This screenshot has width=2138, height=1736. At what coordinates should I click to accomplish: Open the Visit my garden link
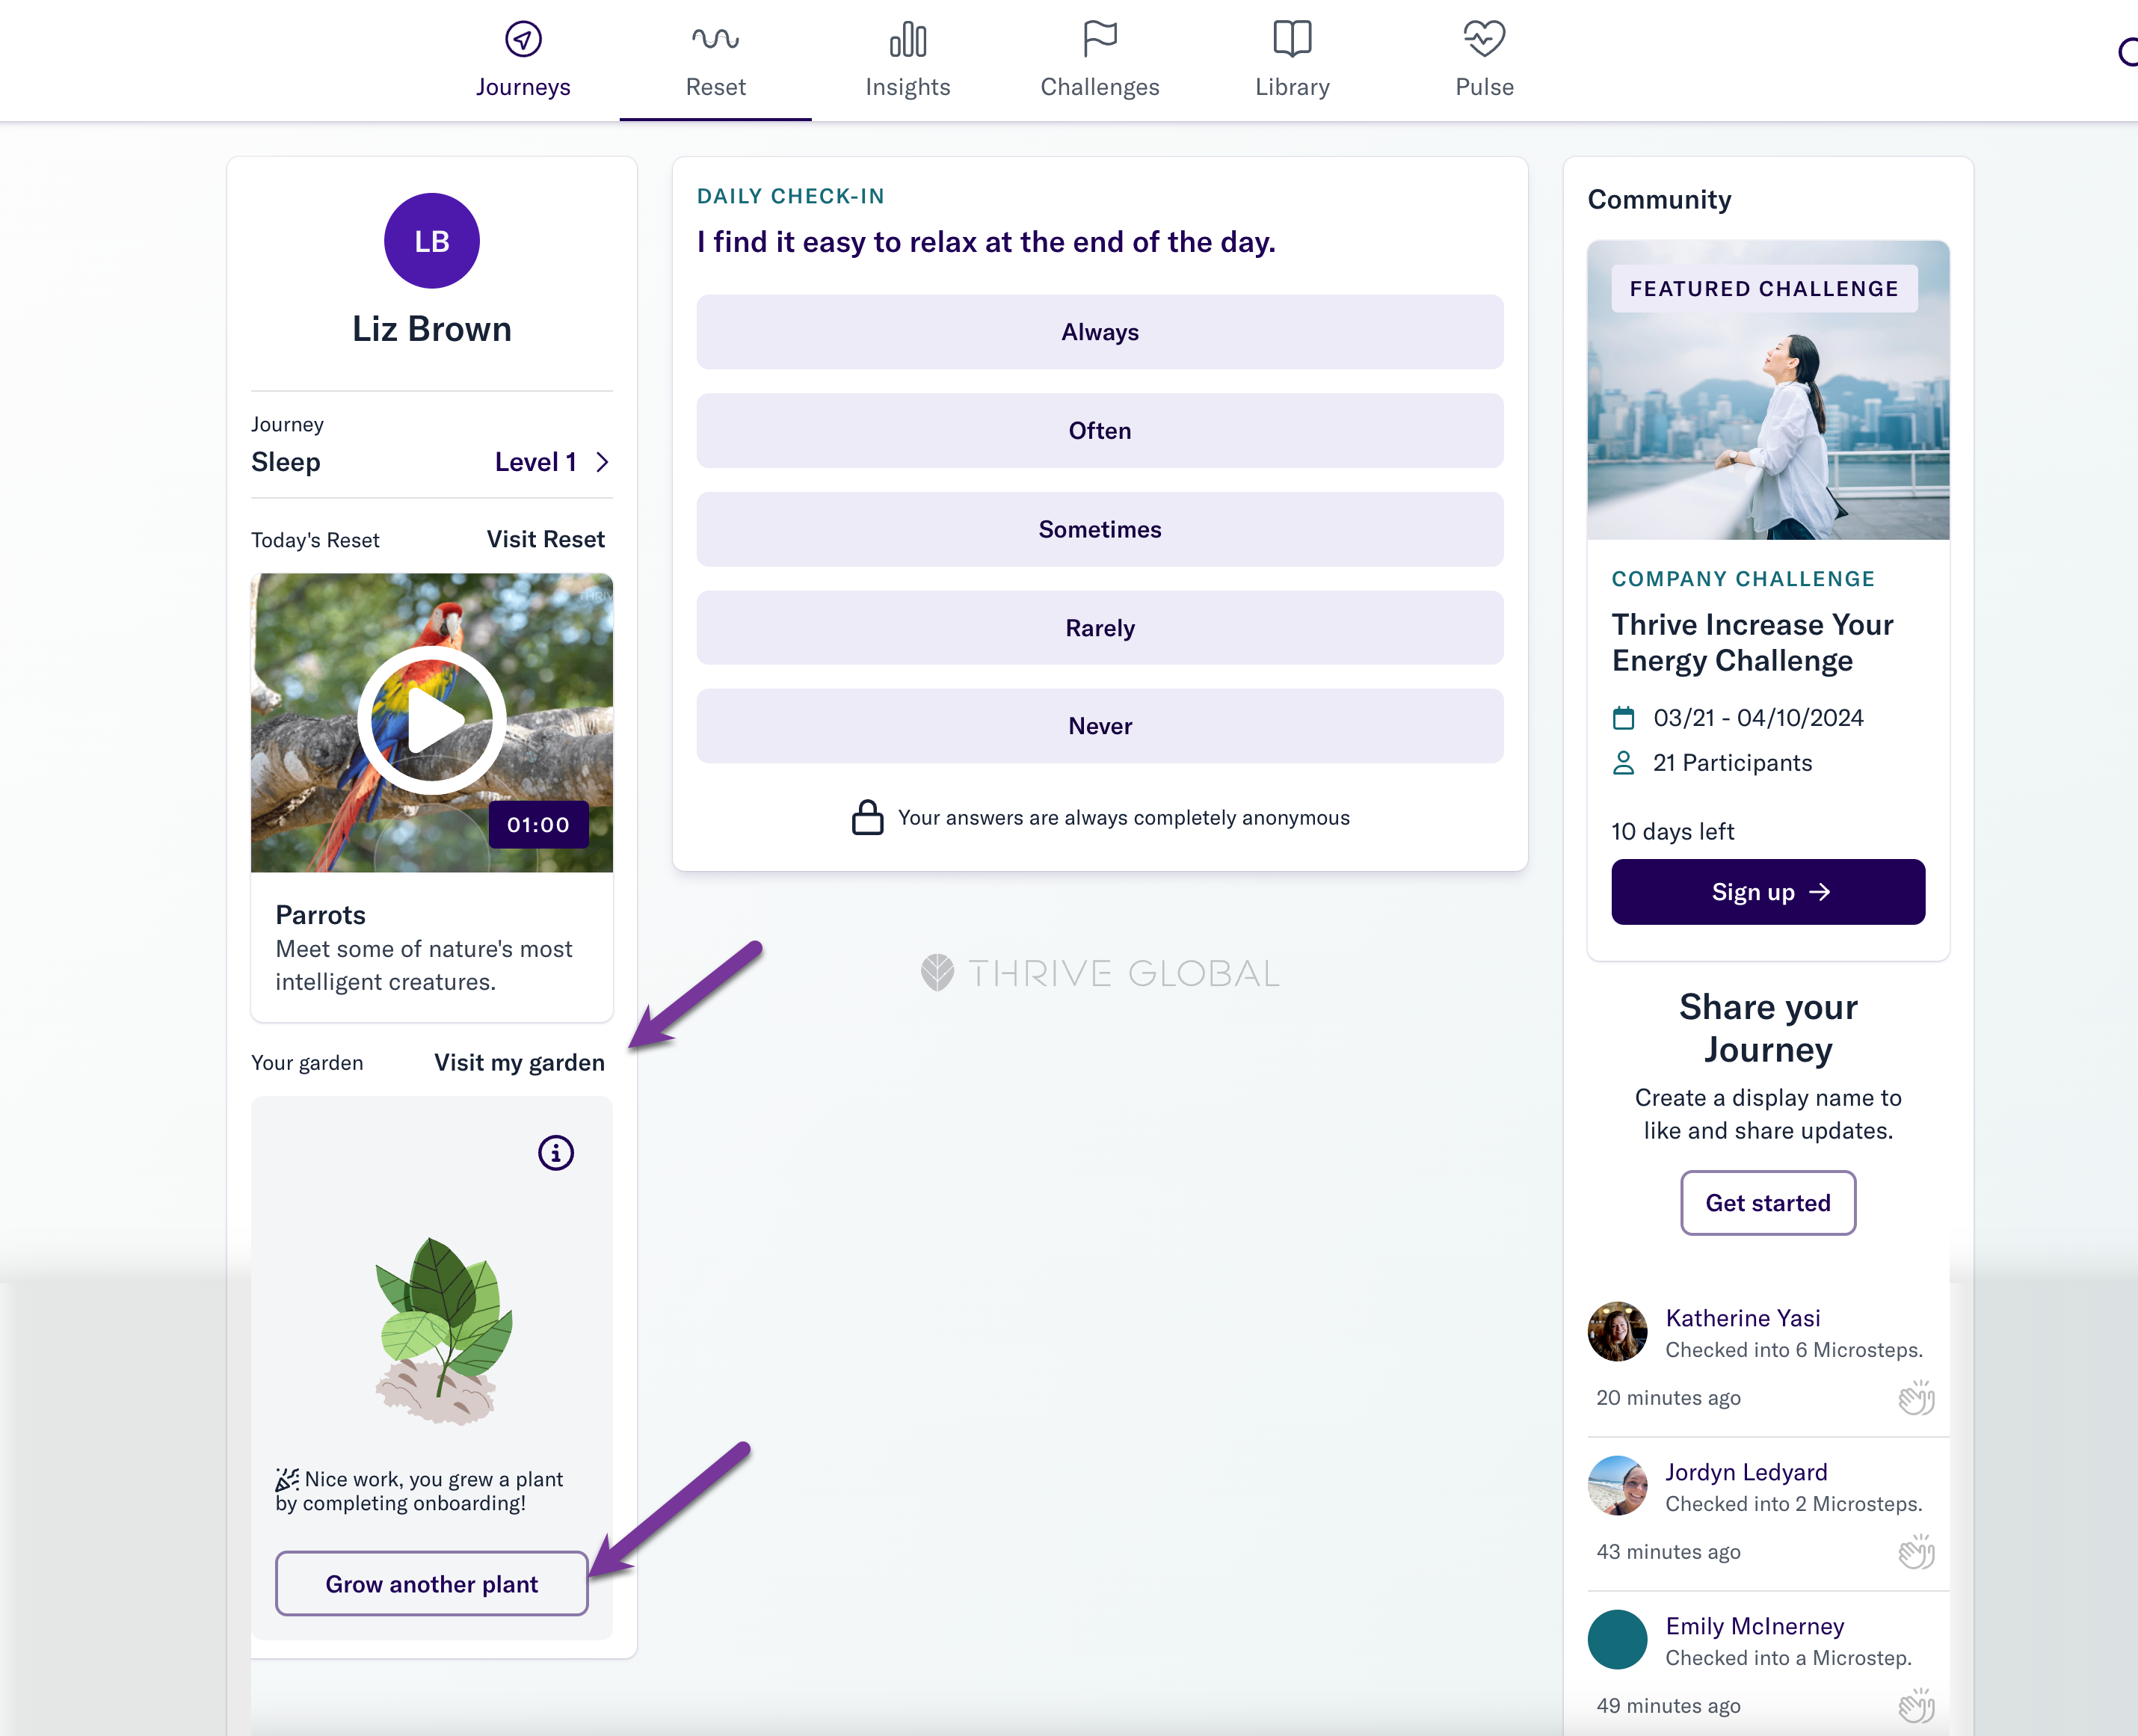pyautogui.click(x=519, y=1063)
